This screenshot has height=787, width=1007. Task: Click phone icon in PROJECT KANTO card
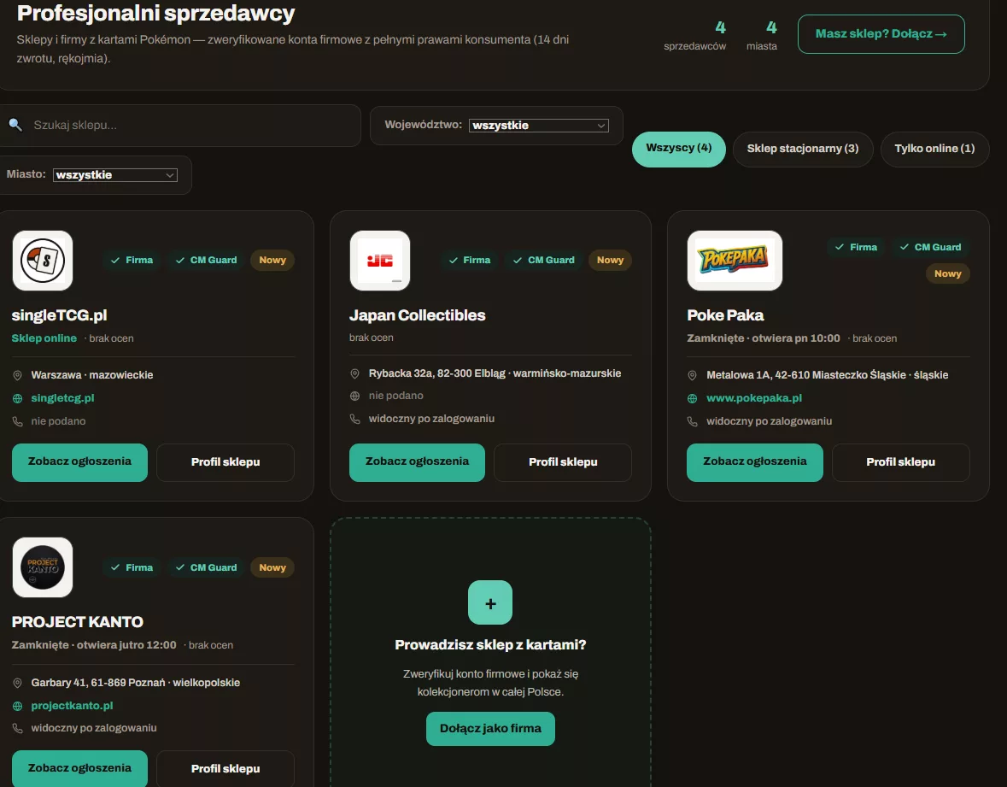point(18,729)
